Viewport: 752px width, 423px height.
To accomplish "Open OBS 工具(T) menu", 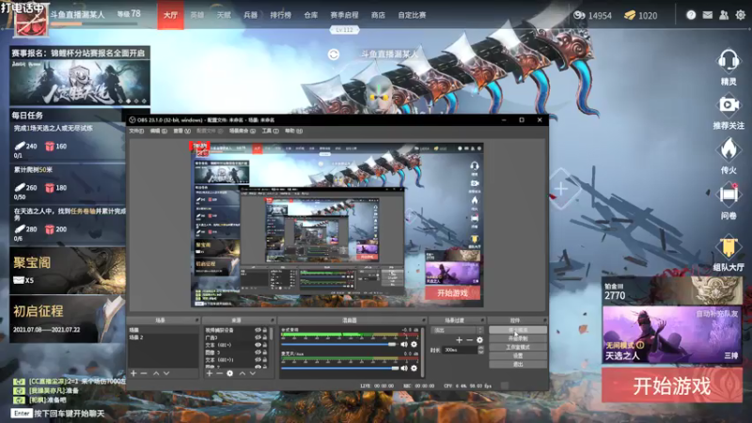I will [x=270, y=131].
